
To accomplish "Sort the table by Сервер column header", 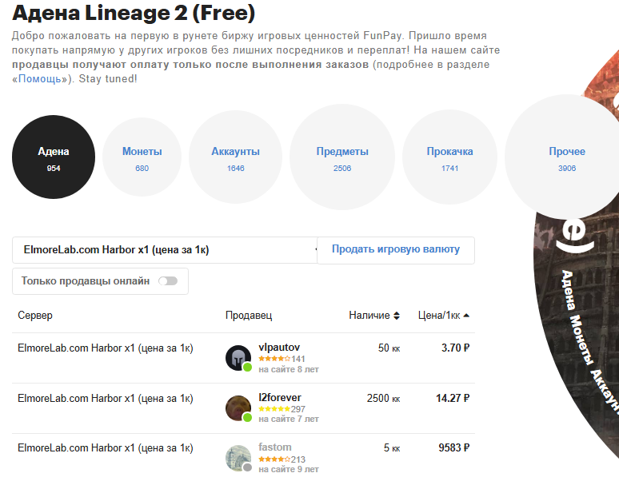I will 35,316.
